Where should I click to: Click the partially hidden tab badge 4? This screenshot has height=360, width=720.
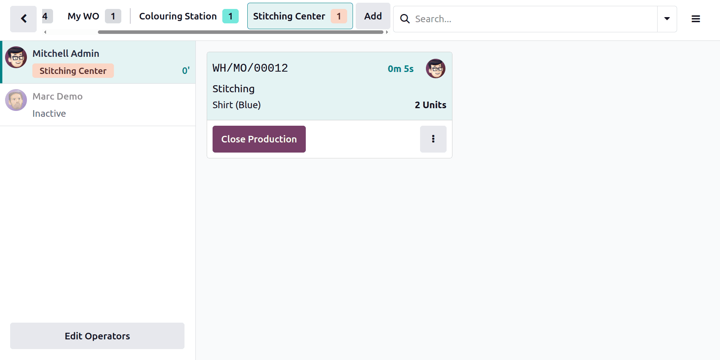tap(47, 16)
